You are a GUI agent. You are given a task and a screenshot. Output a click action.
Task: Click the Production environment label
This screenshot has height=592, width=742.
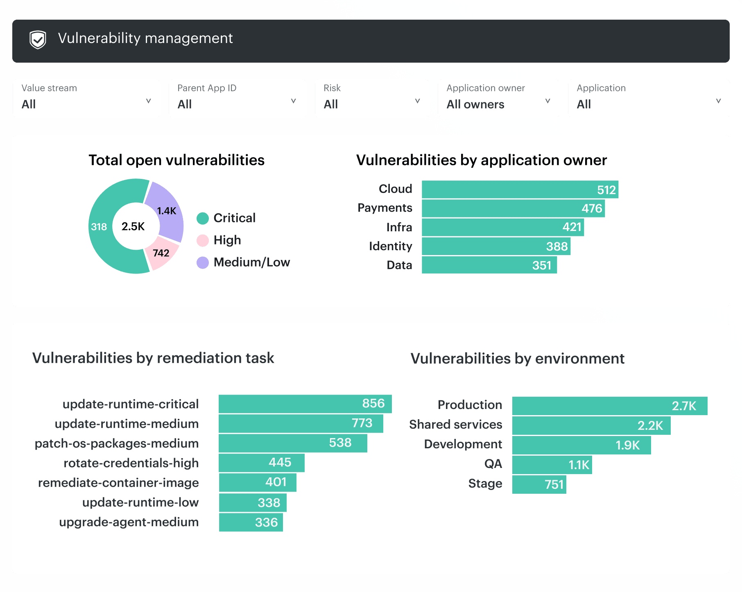pos(470,405)
